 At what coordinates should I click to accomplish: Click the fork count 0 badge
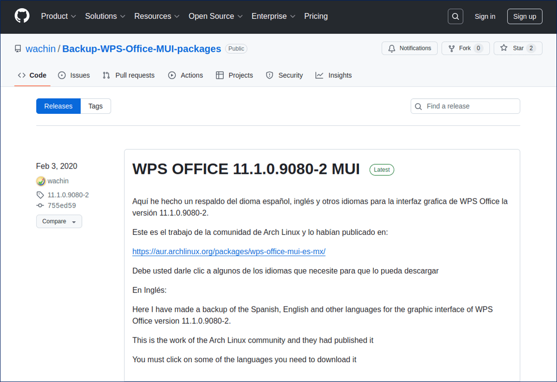[x=479, y=48]
